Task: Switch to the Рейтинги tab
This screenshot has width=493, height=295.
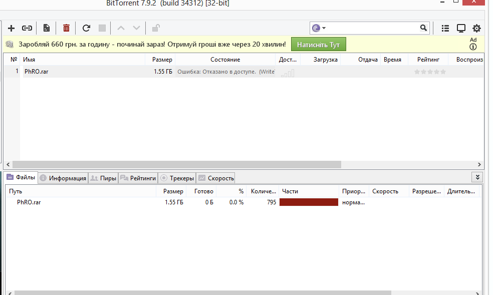Action: click(x=138, y=178)
